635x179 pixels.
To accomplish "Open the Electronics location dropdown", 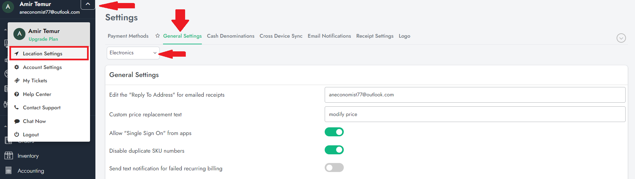I will click(x=133, y=53).
